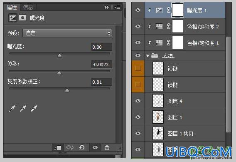Hide the 曝光度 1 layer

tap(138, 10)
